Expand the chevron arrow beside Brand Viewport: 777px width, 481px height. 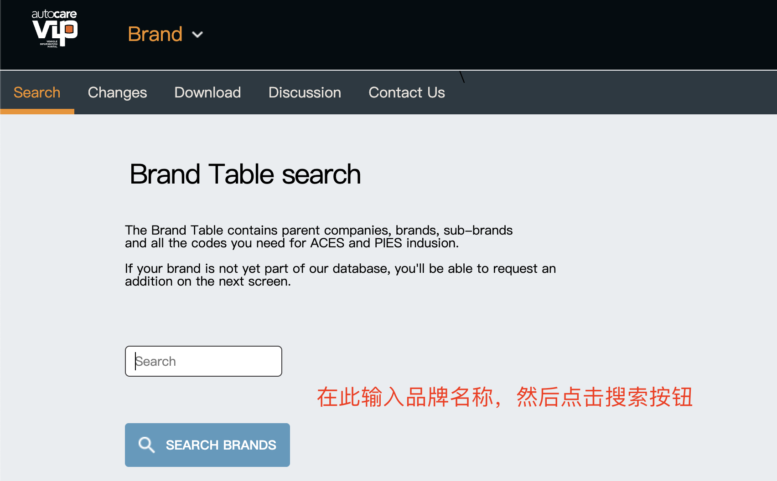(x=197, y=35)
